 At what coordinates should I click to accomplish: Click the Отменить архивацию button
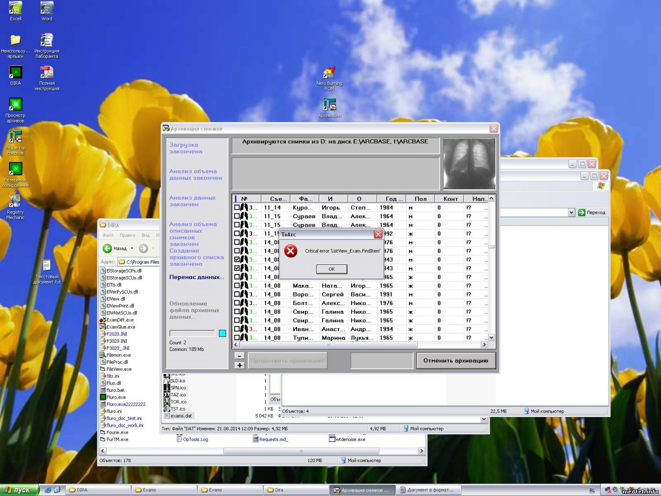pyautogui.click(x=456, y=361)
